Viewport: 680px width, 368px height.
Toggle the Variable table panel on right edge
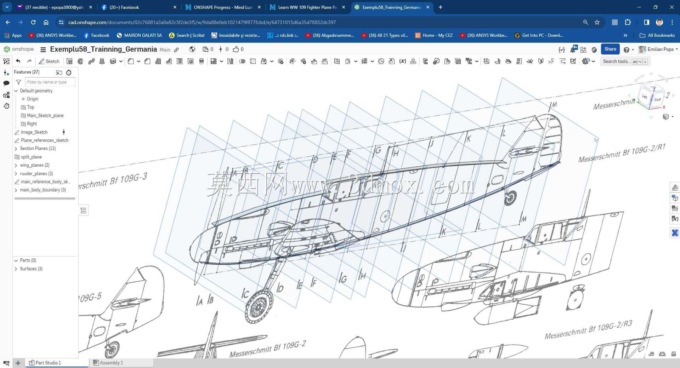[675, 219]
